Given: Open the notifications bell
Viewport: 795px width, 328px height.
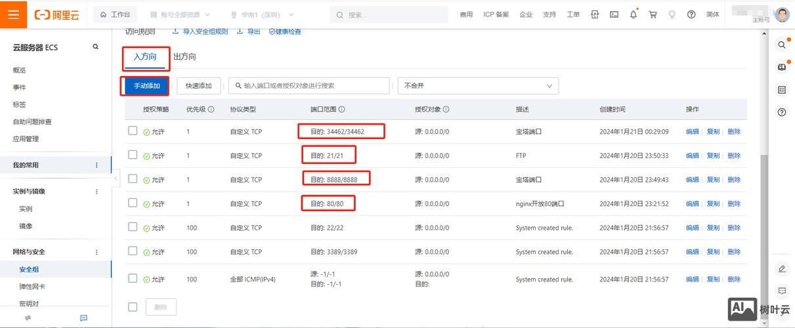Looking at the screenshot, I should click(634, 14).
